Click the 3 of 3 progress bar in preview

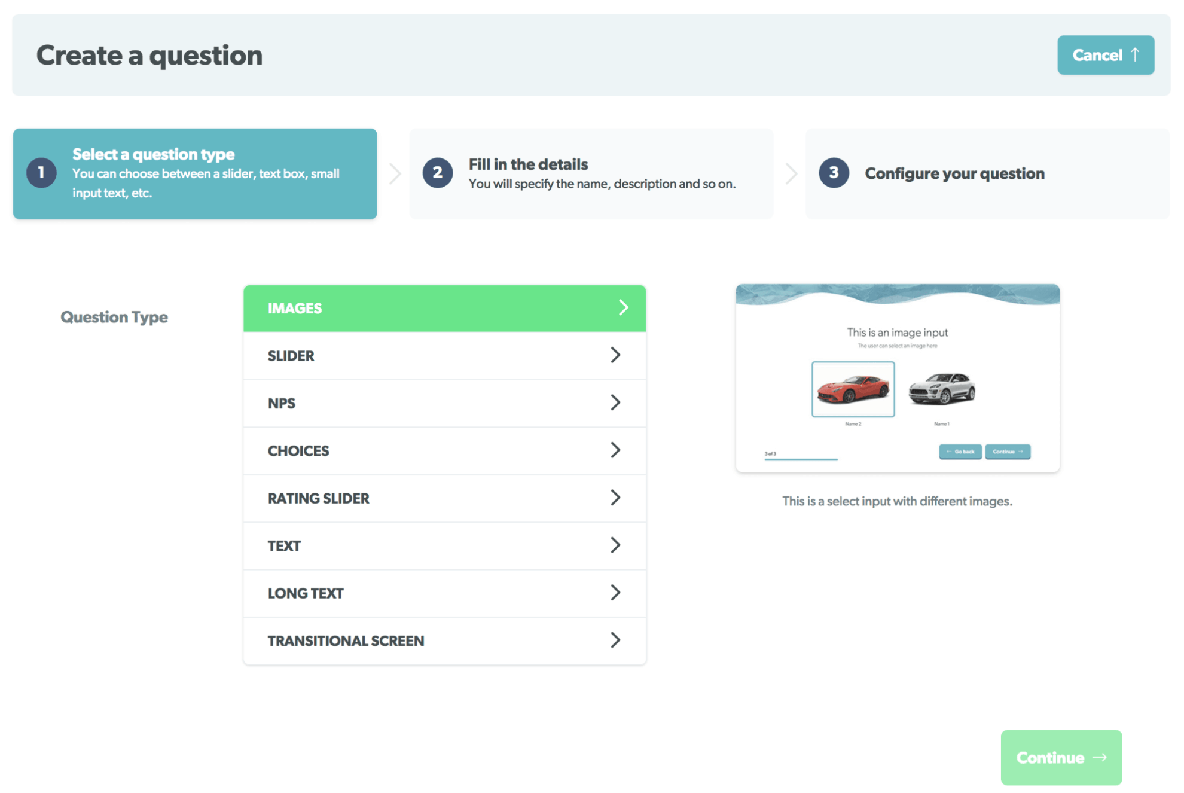point(801,457)
